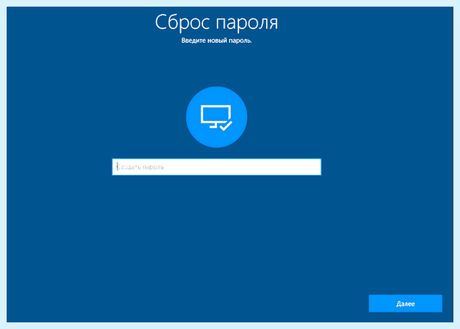Click the 'Сброс пароля' heading
This screenshot has width=460, height=329.
pos(216,22)
